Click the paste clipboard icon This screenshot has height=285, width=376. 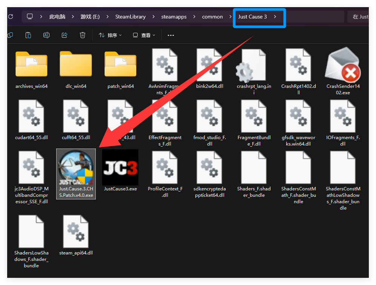(x=28, y=35)
